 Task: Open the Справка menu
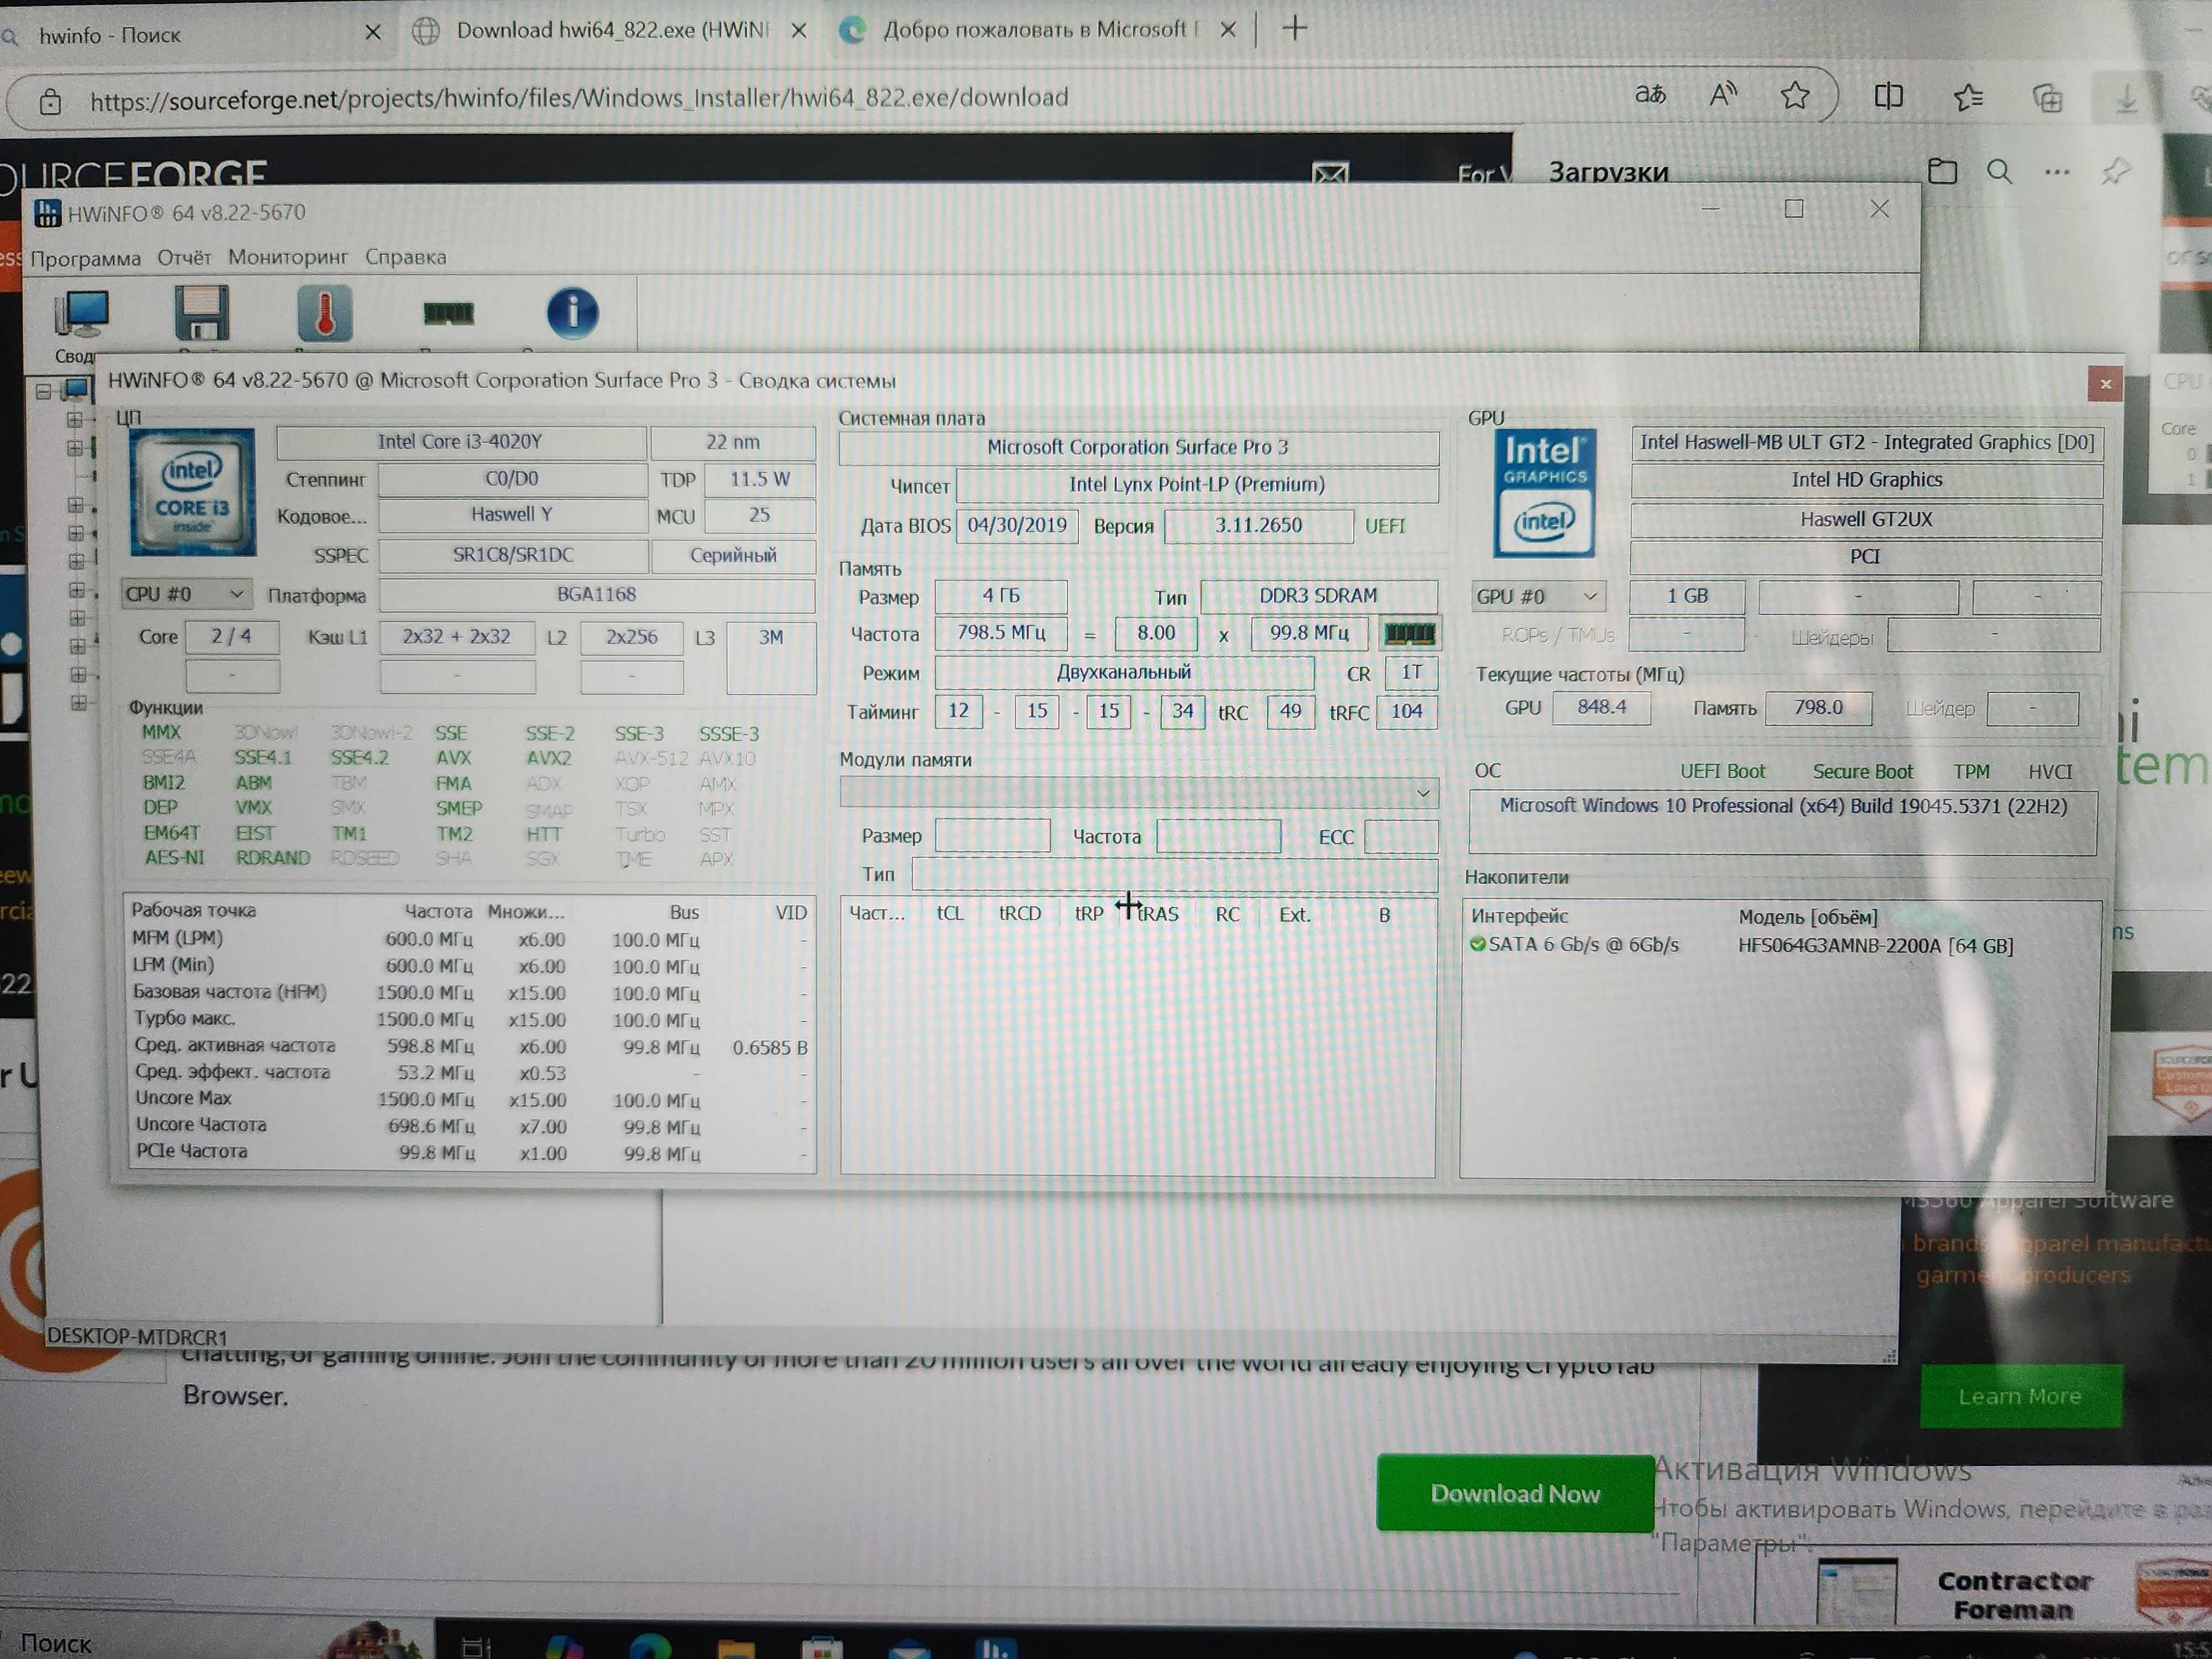[405, 257]
